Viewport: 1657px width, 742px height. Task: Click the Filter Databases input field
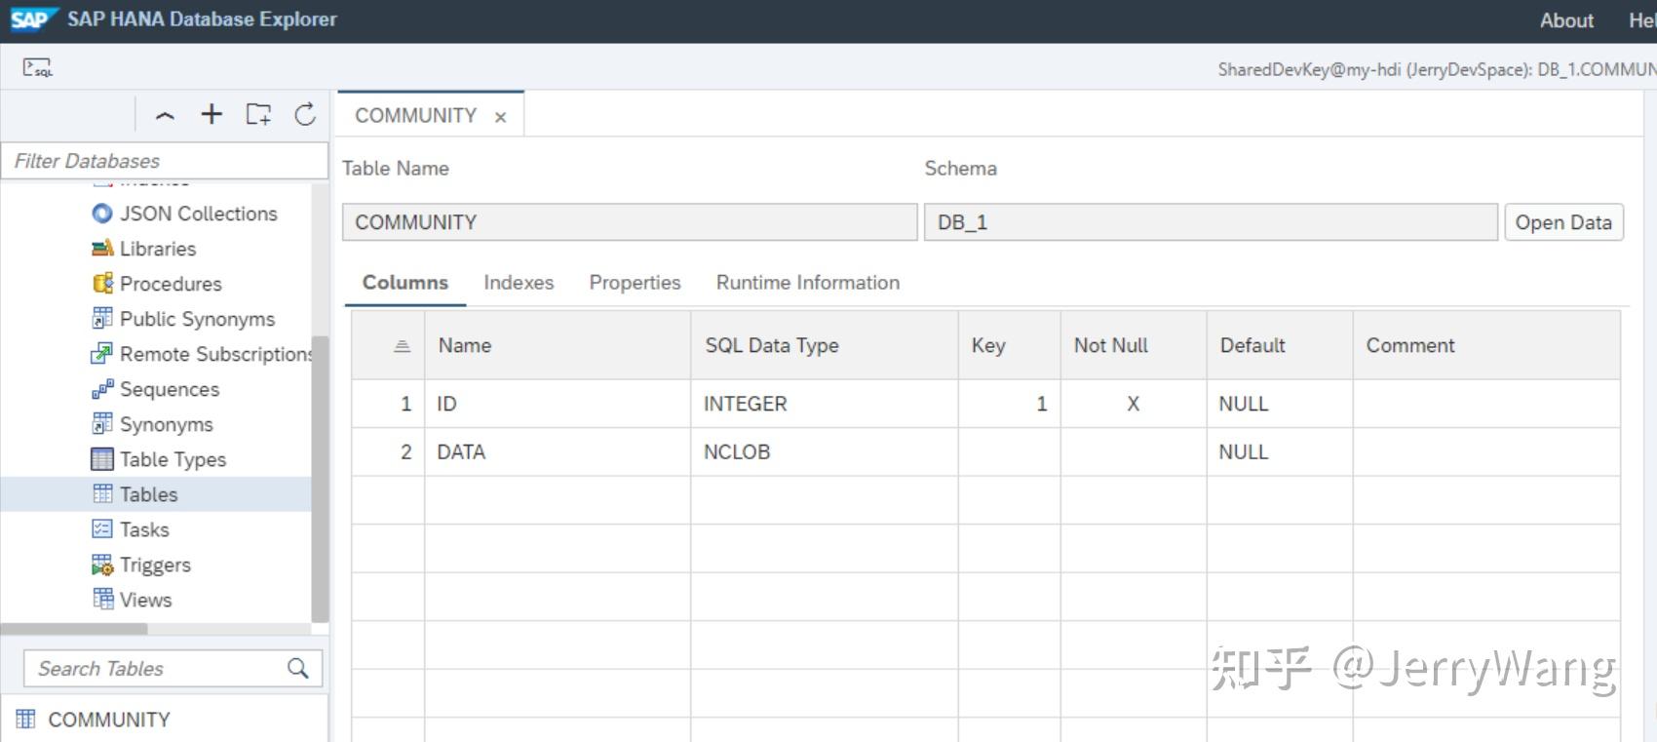point(165,161)
